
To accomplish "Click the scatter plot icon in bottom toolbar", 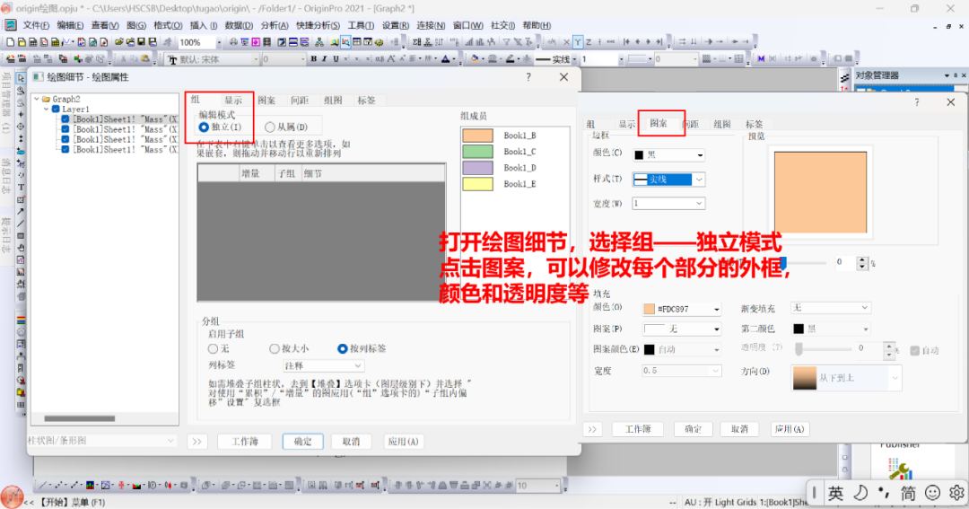I will pyautogui.click(x=58, y=486).
